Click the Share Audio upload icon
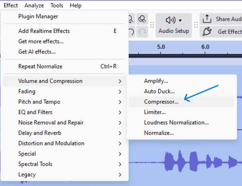Viewport: 242px width, 186px height. coord(207,19)
